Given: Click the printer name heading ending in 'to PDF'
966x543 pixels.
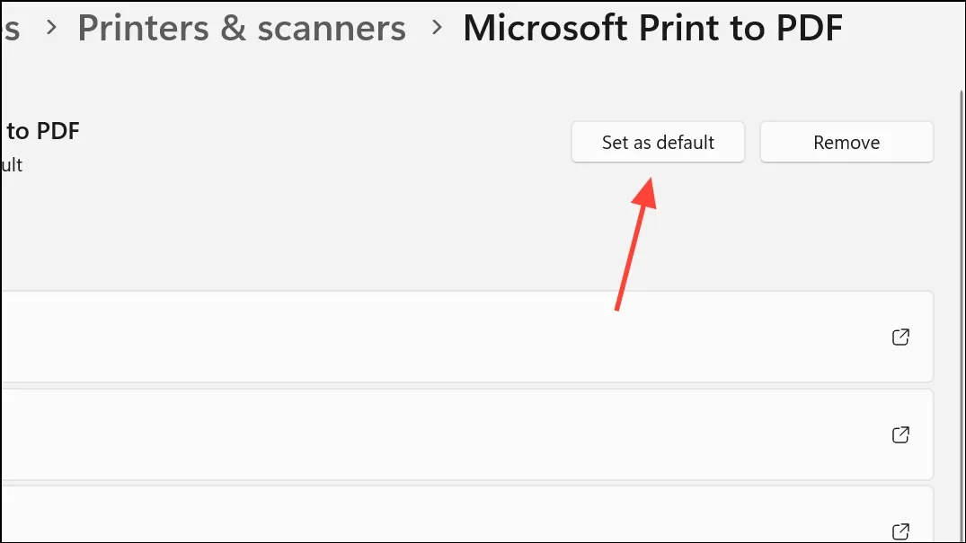Looking at the screenshot, I should point(42,131).
